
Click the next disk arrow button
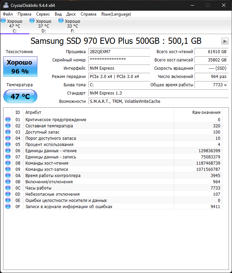click(x=225, y=41)
